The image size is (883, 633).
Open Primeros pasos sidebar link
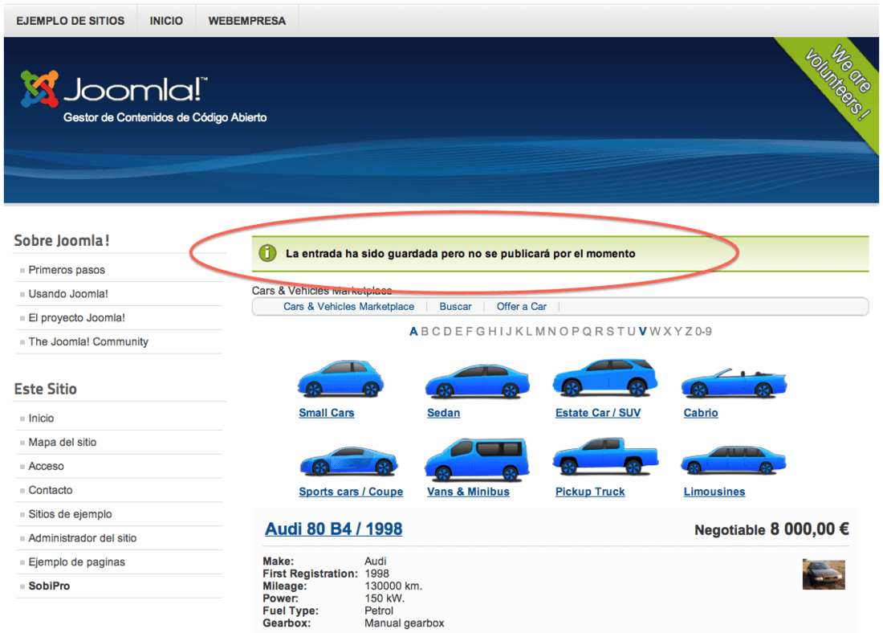pos(67,270)
